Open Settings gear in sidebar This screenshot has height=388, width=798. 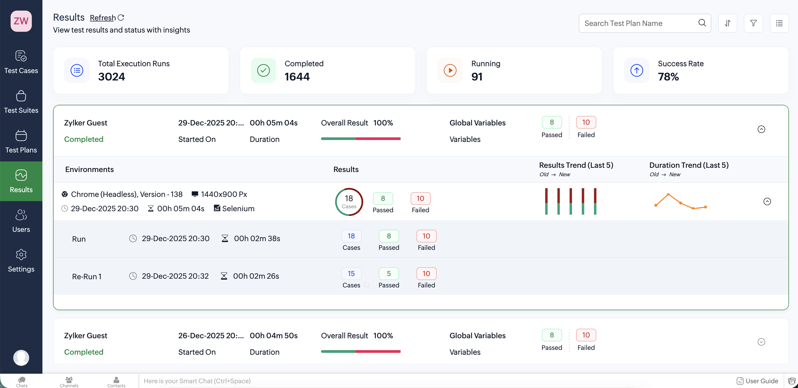[x=21, y=261]
